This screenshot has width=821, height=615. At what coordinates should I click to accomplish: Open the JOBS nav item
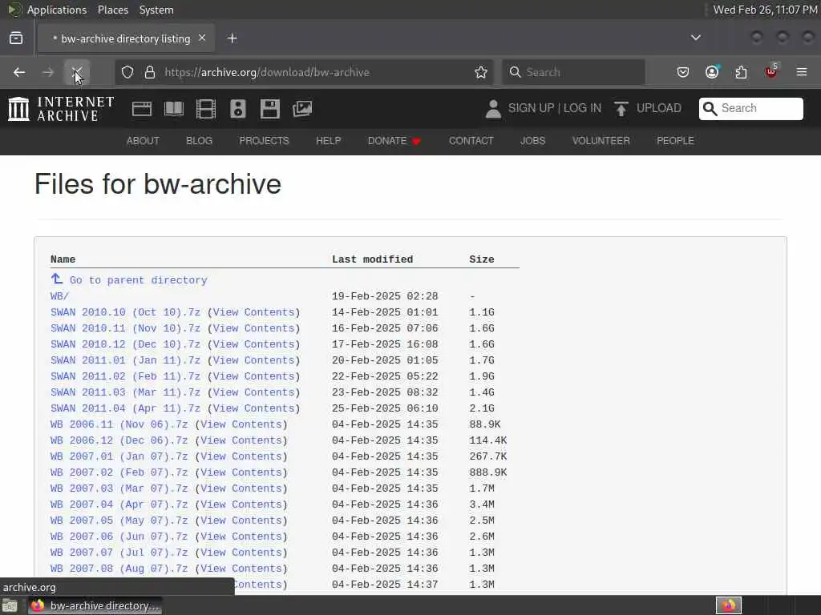533,141
